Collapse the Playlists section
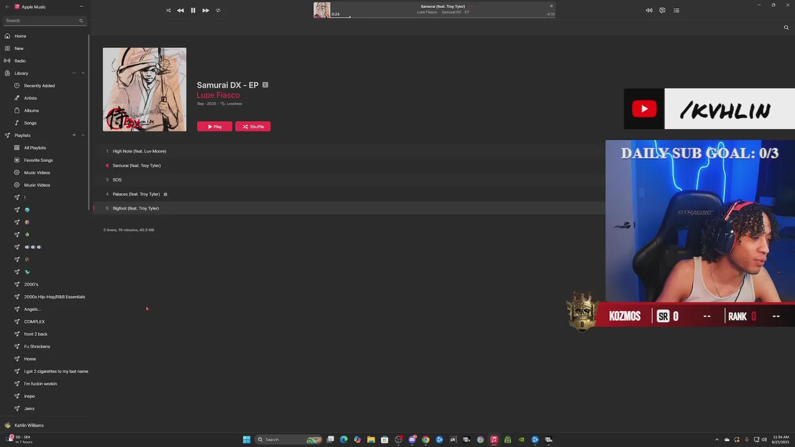Viewport: 795px width, 447px height. click(x=83, y=135)
